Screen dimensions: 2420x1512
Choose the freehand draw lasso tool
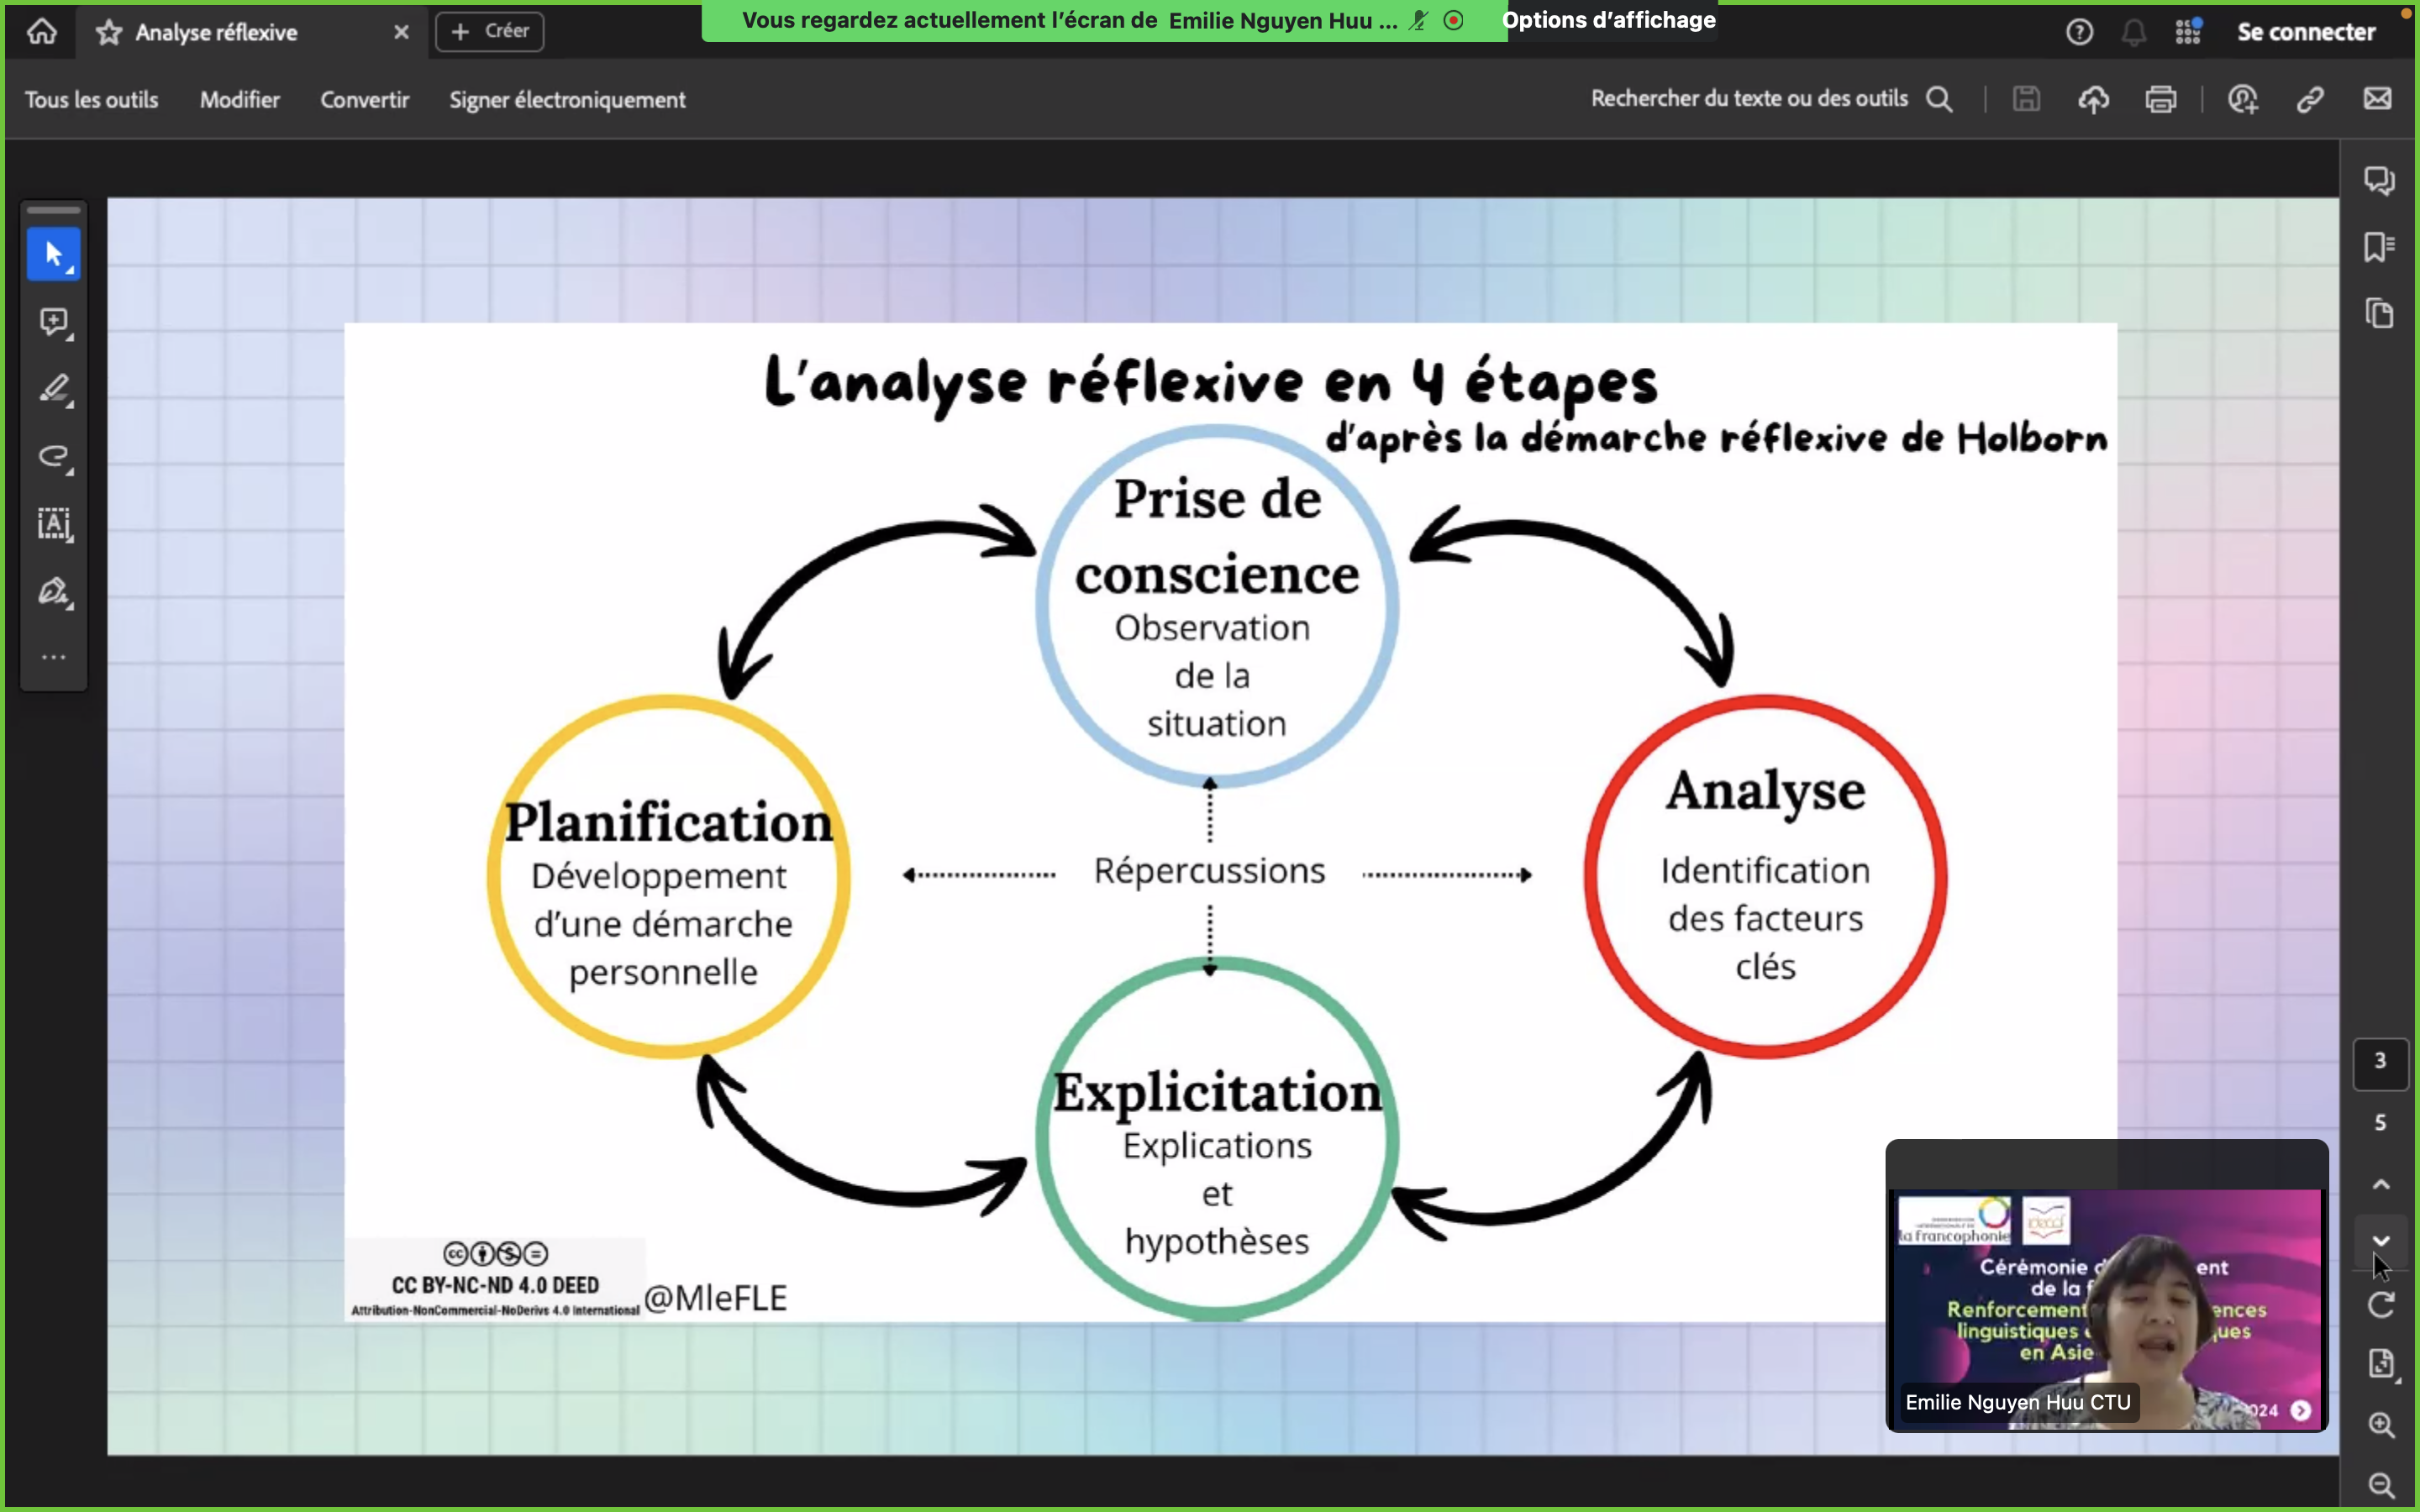[54, 457]
